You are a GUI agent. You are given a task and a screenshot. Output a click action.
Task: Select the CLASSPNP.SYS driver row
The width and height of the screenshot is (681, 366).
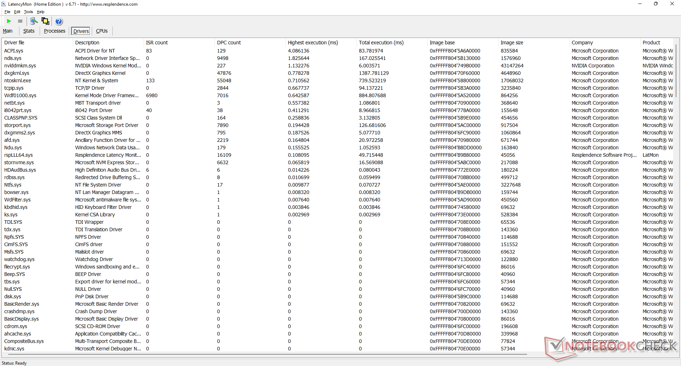click(x=338, y=118)
